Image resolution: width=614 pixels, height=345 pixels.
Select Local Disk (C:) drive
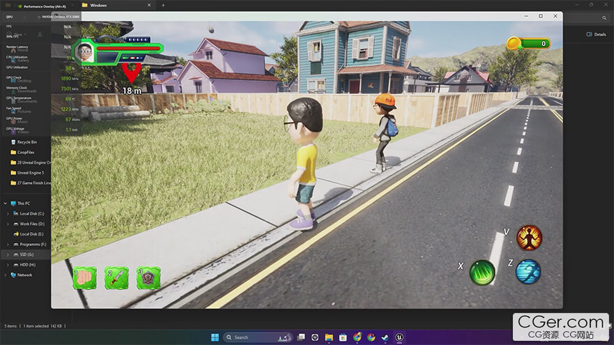[29, 213]
